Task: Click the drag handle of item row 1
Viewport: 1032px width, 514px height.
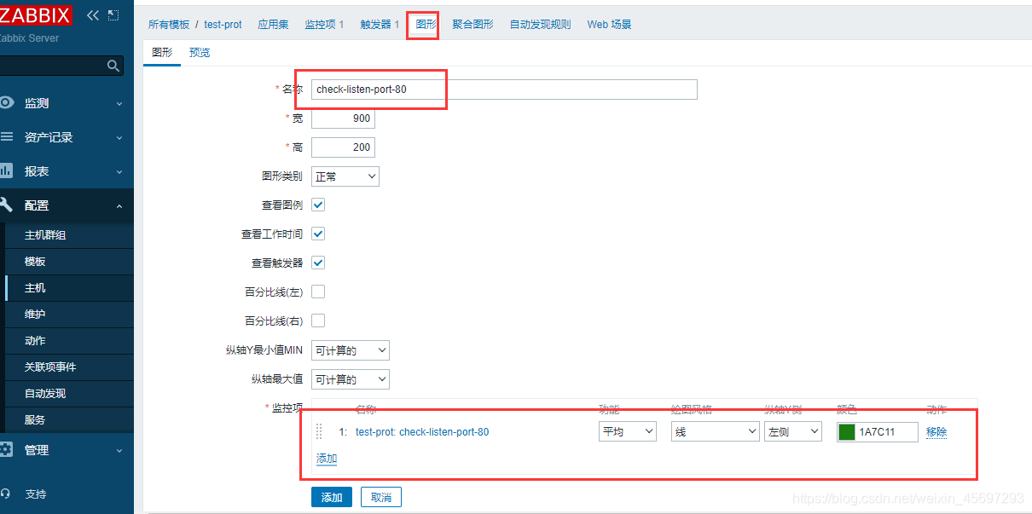Action: (x=320, y=431)
